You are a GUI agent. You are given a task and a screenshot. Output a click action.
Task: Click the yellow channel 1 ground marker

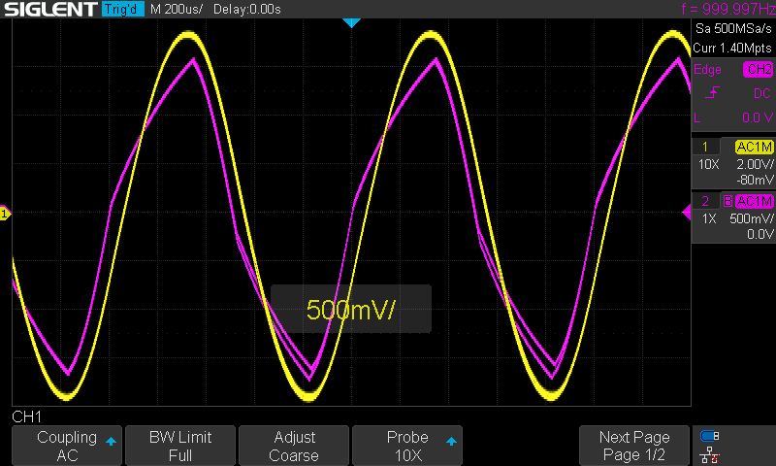5,214
